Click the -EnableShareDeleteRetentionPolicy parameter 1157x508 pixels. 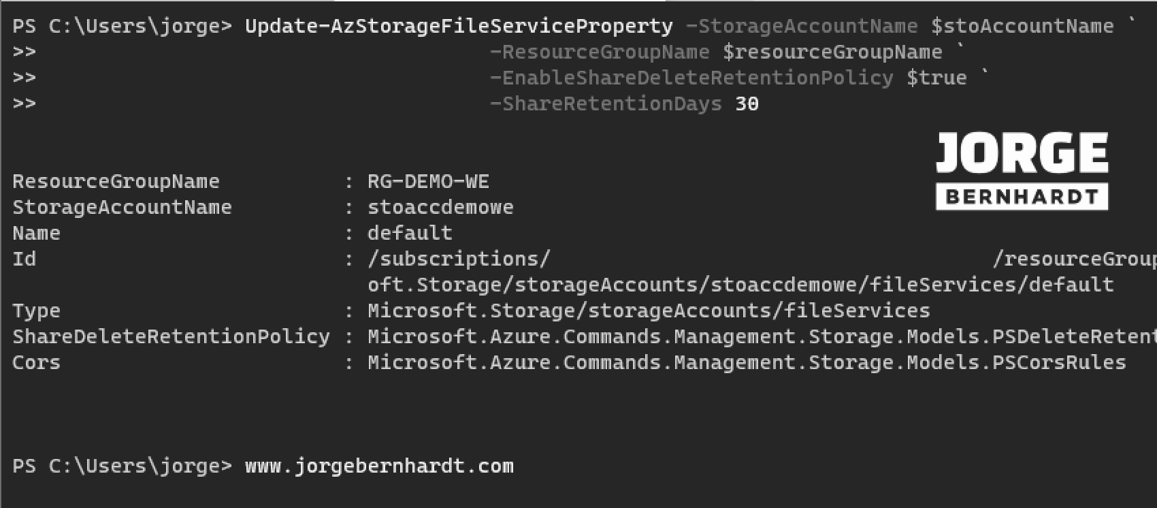coord(691,78)
